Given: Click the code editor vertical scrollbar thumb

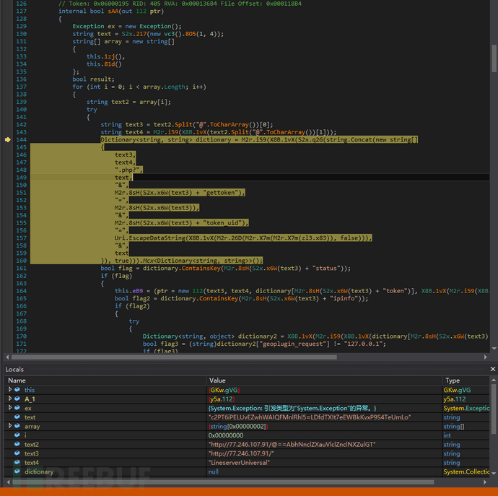Looking at the screenshot, I should pos(494,58).
